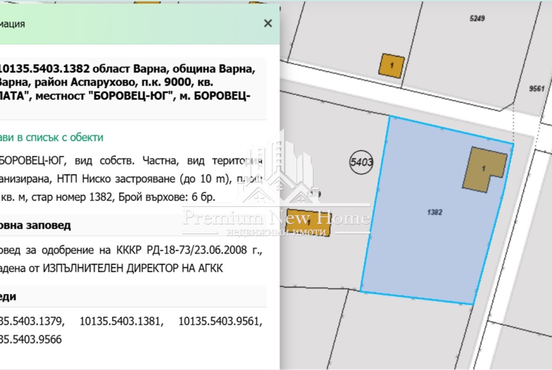This screenshot has height=370, width=552.
Task: Click the 'списък с обекти' add-to-list link
Action: point(51,138)
